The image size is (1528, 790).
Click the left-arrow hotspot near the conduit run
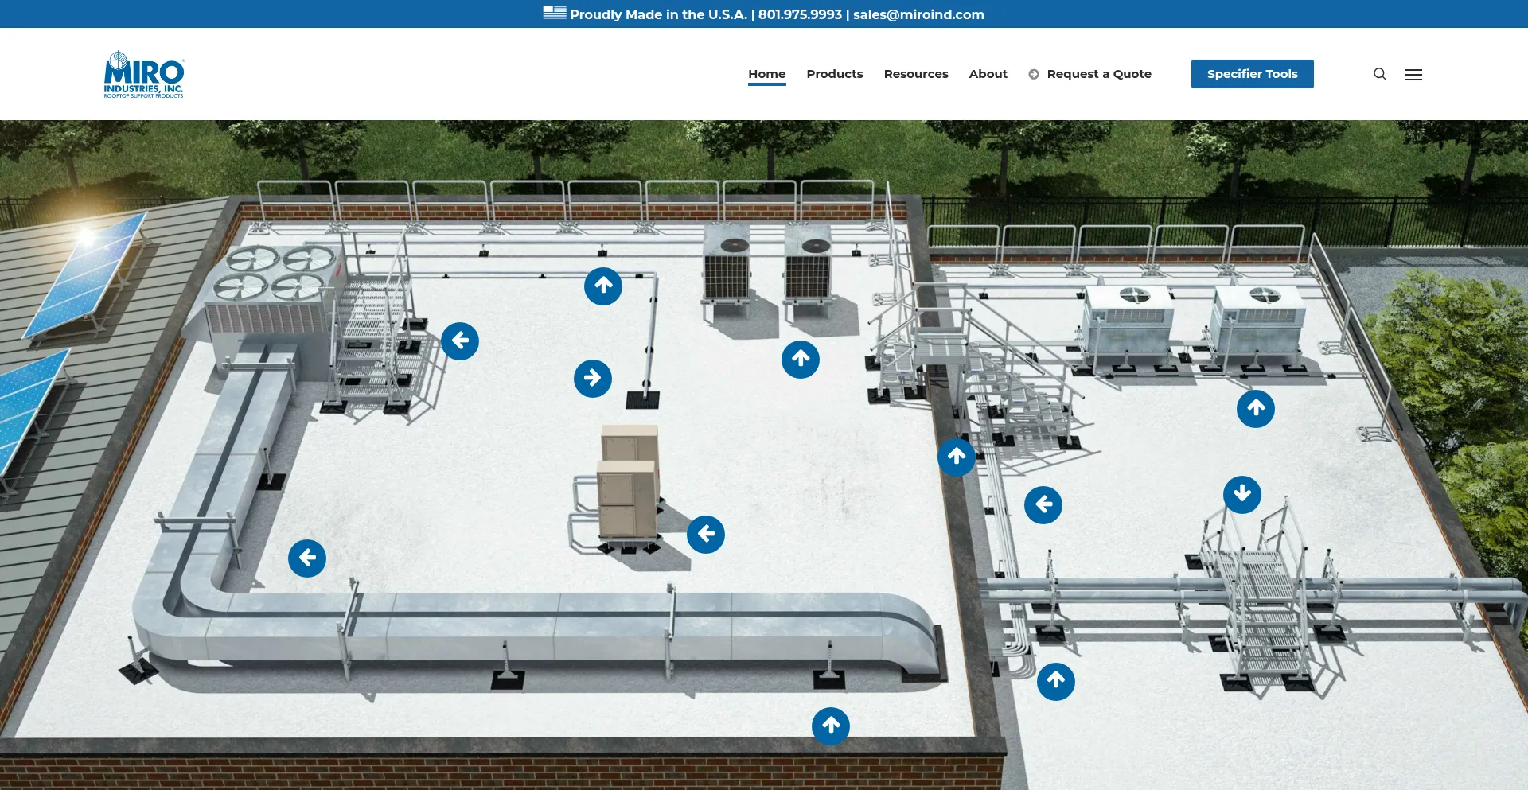1043,505
